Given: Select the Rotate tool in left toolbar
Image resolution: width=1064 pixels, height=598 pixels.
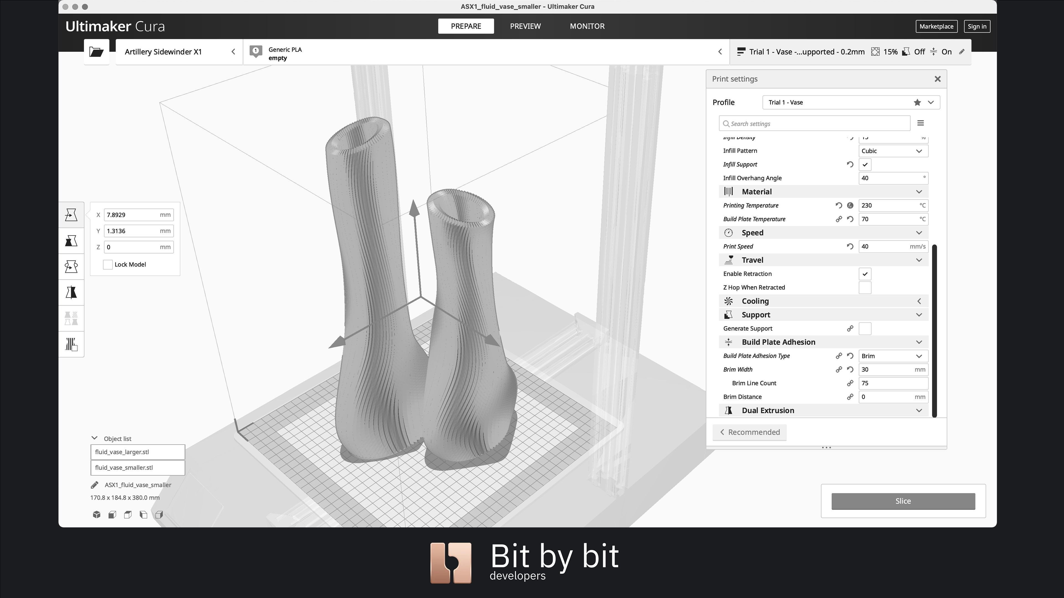Looking at the screenshot, I should tap(71, 267).
